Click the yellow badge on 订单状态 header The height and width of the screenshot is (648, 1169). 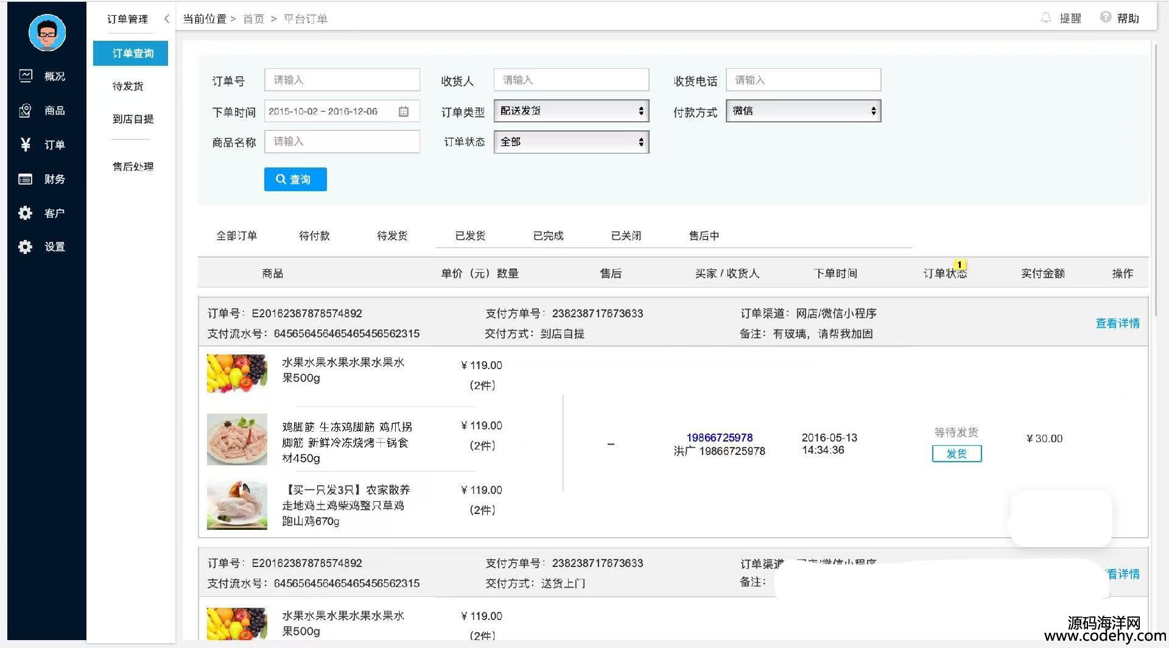pos(960,264)
